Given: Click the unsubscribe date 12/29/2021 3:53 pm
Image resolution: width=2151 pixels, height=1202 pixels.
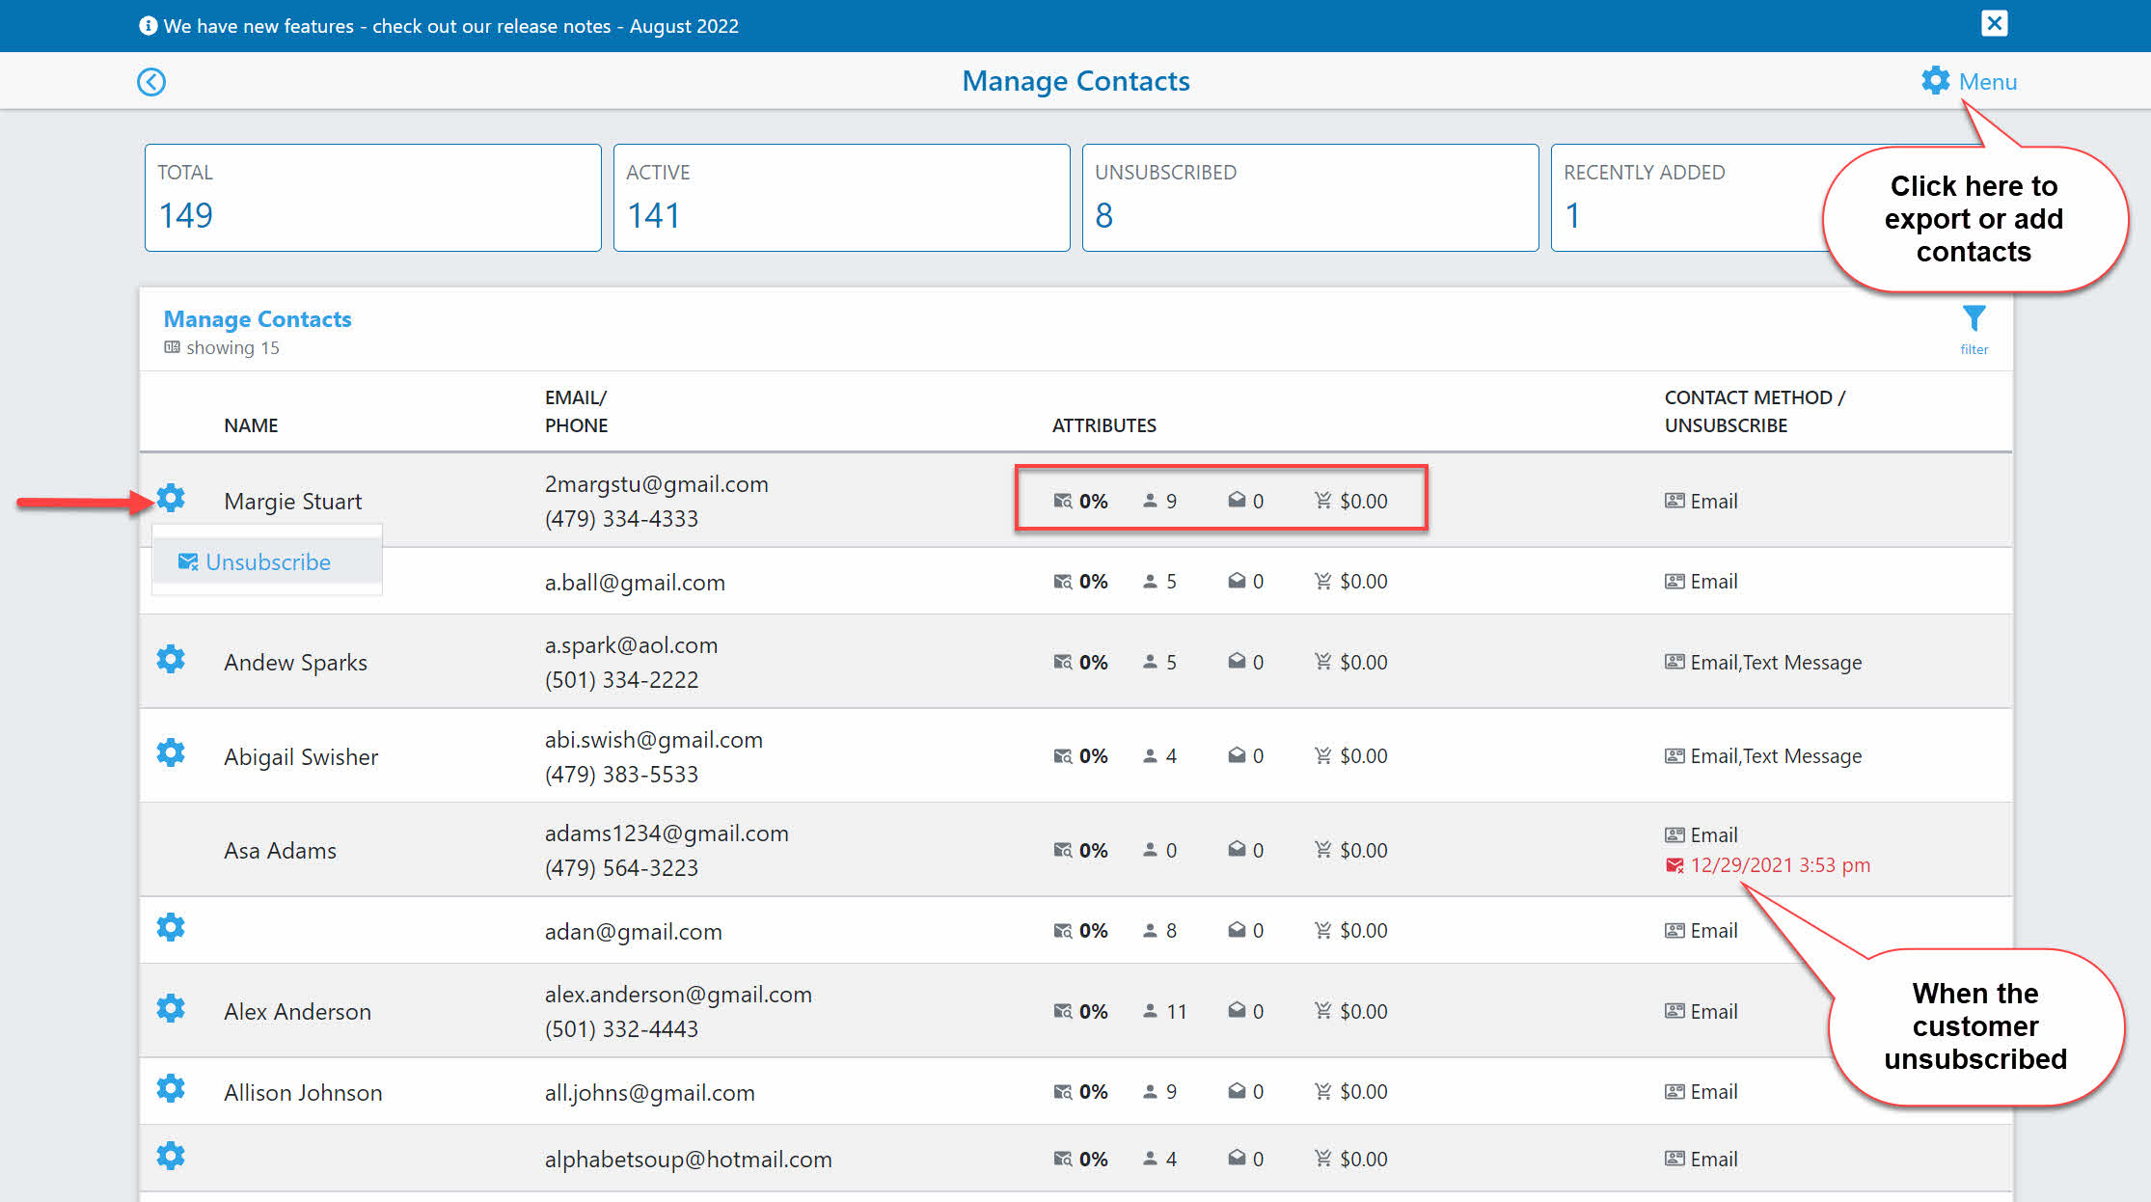Looking at the screenshot, I should (x=1780, y=865).
